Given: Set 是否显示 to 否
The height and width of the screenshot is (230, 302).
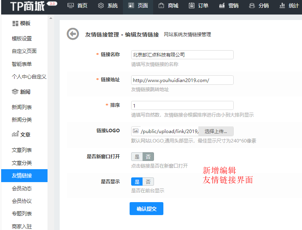Looking at the screenshot, I should 148,182.
